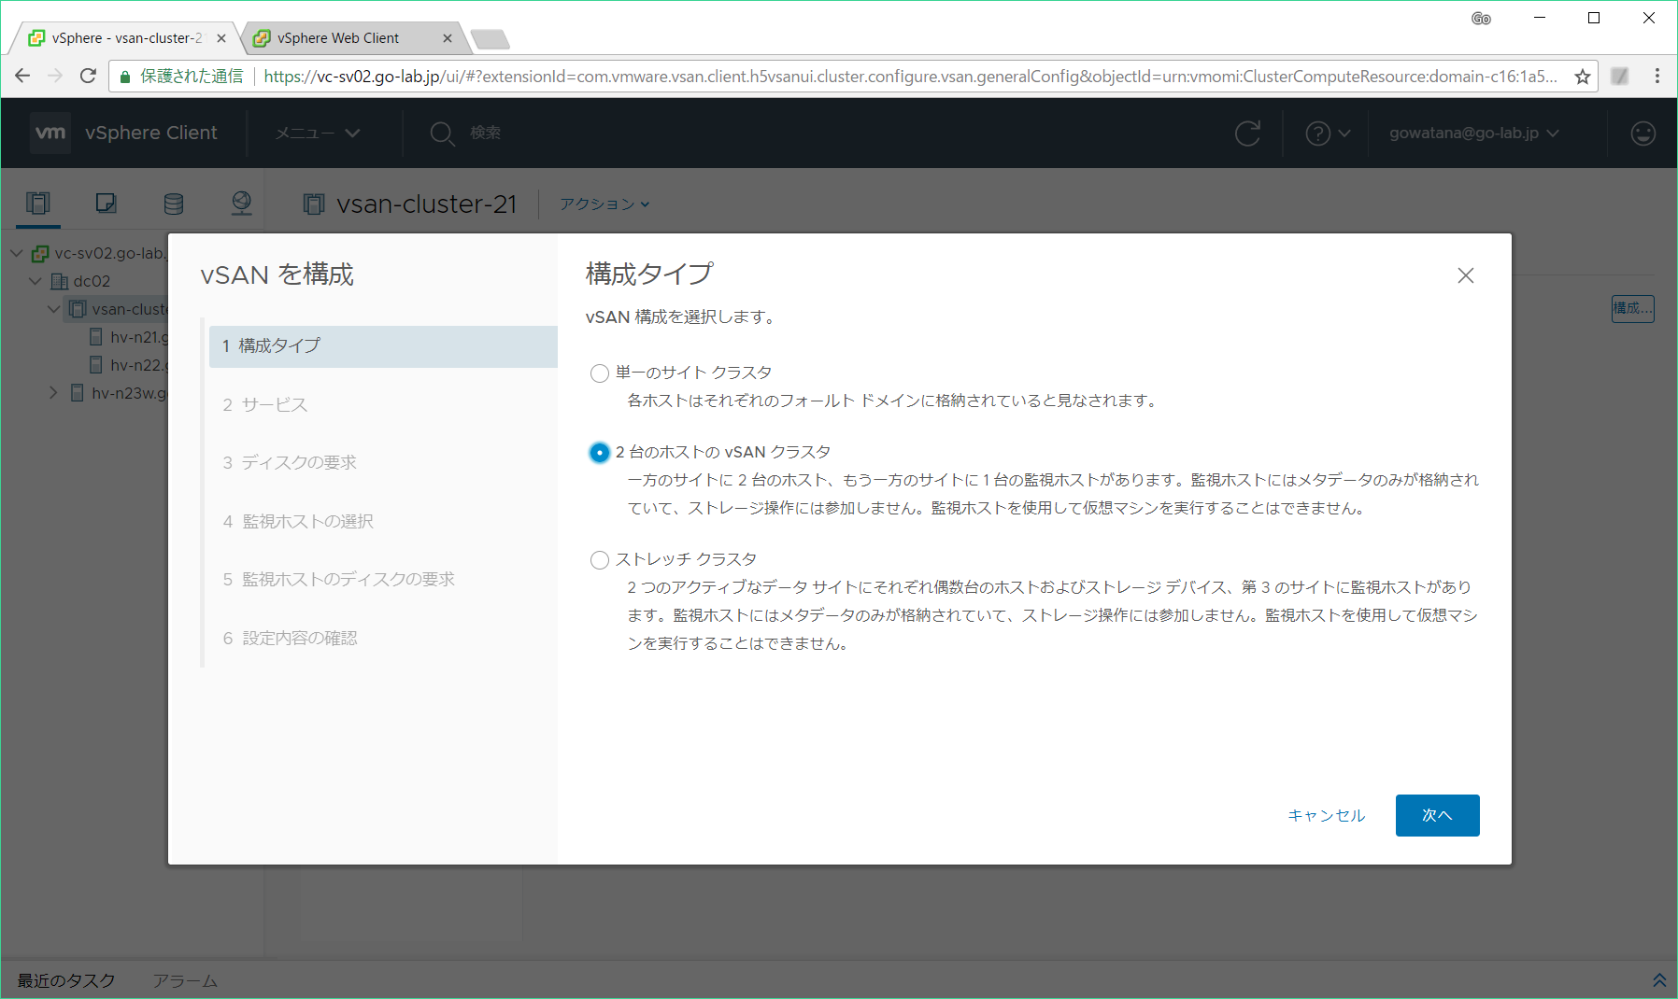
Task: Select ストレッチ クラスタ radio option
Action: point(599,560)
